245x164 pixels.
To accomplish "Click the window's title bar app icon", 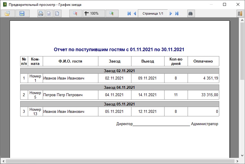I will [x=4, y=5].
